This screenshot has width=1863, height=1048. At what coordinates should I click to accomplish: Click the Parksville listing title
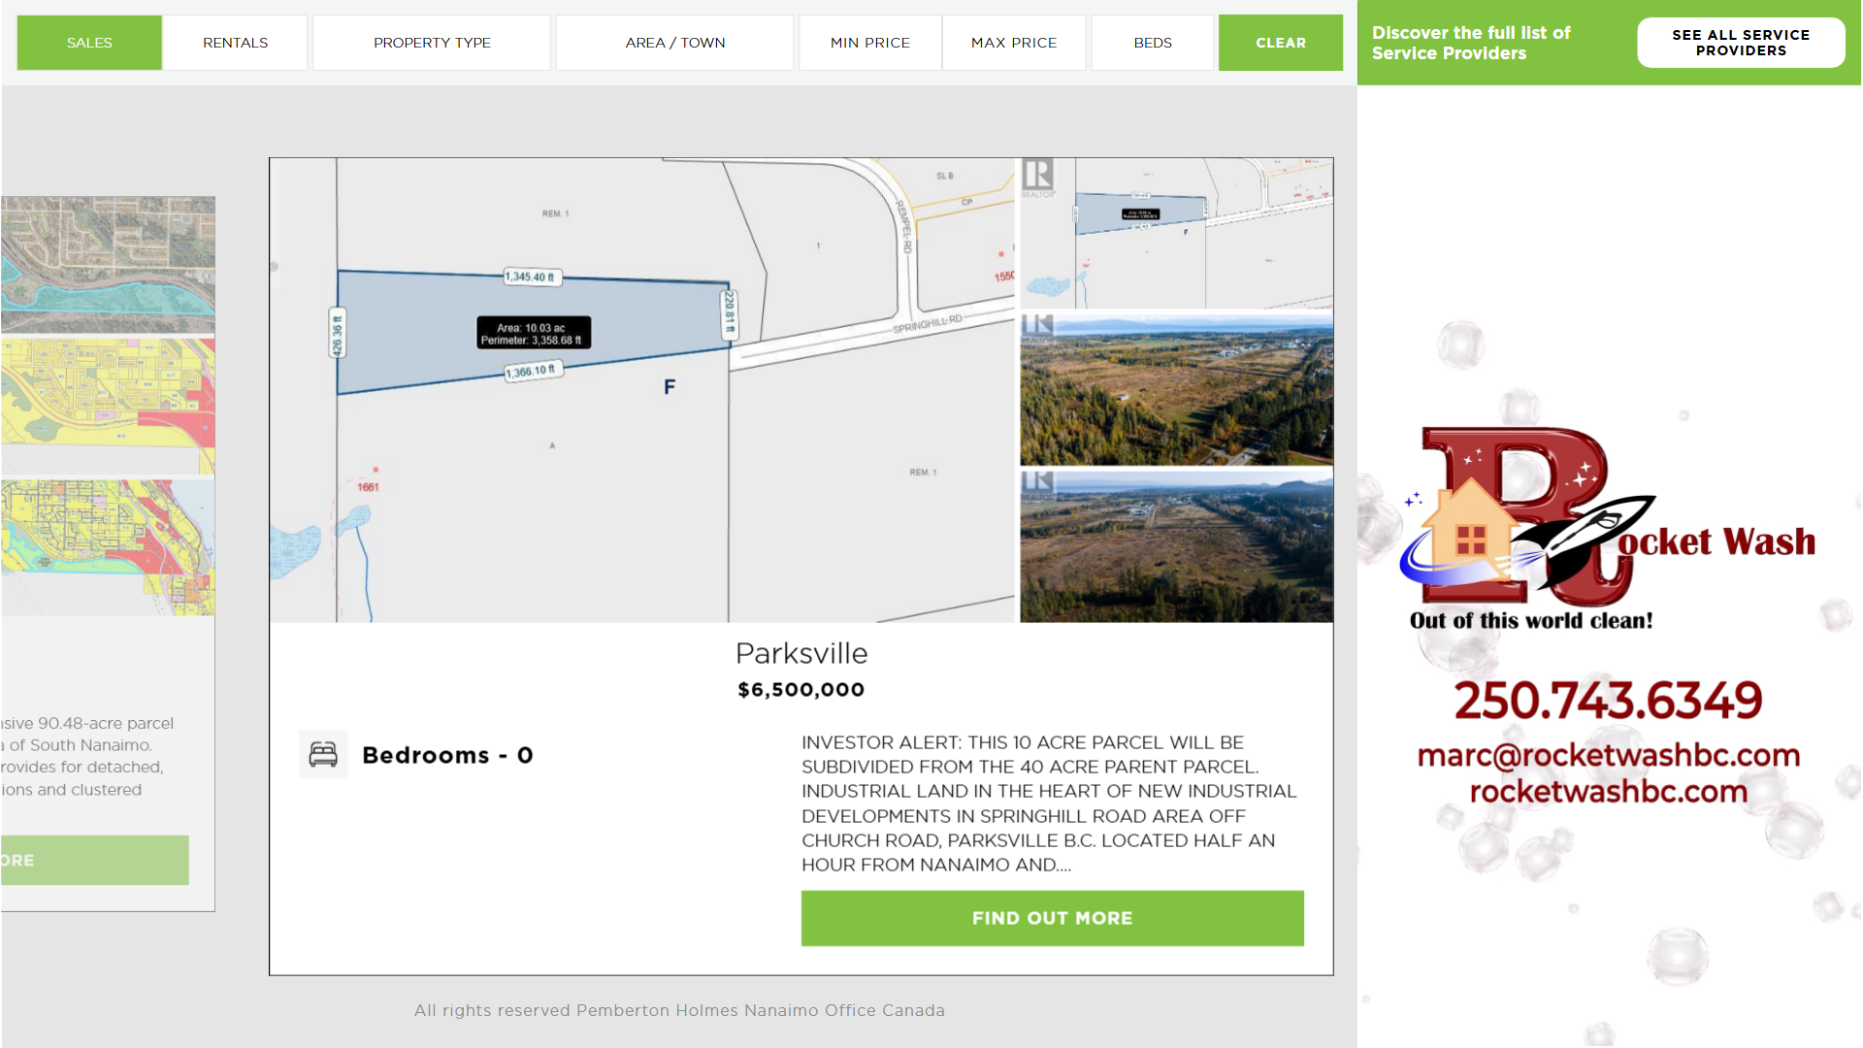[x=801, y=653]
